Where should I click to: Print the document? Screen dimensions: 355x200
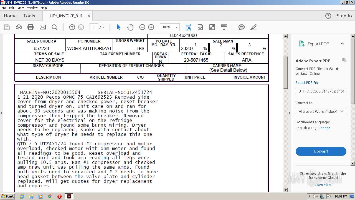(31, 27)
